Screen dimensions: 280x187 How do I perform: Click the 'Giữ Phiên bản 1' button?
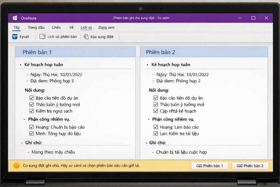pos(210,165)
